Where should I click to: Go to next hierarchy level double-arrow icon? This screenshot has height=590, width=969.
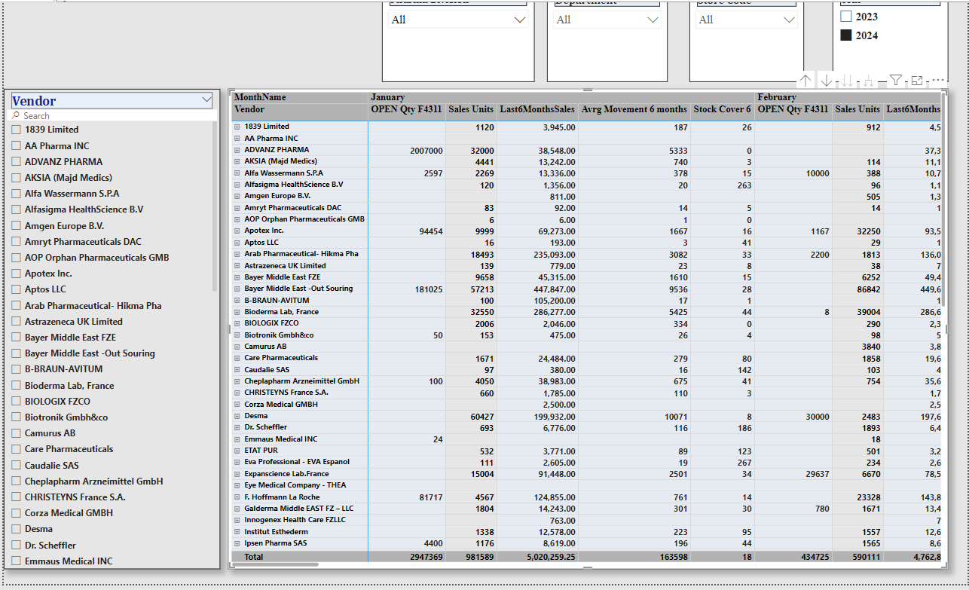tap(848, 81)
